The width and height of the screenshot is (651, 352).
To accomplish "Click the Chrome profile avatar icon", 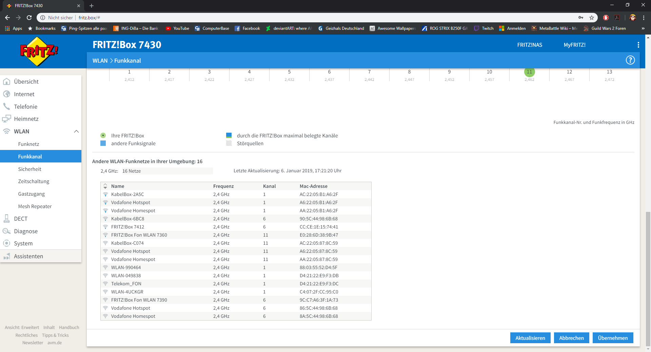I will tap(633, 18).
